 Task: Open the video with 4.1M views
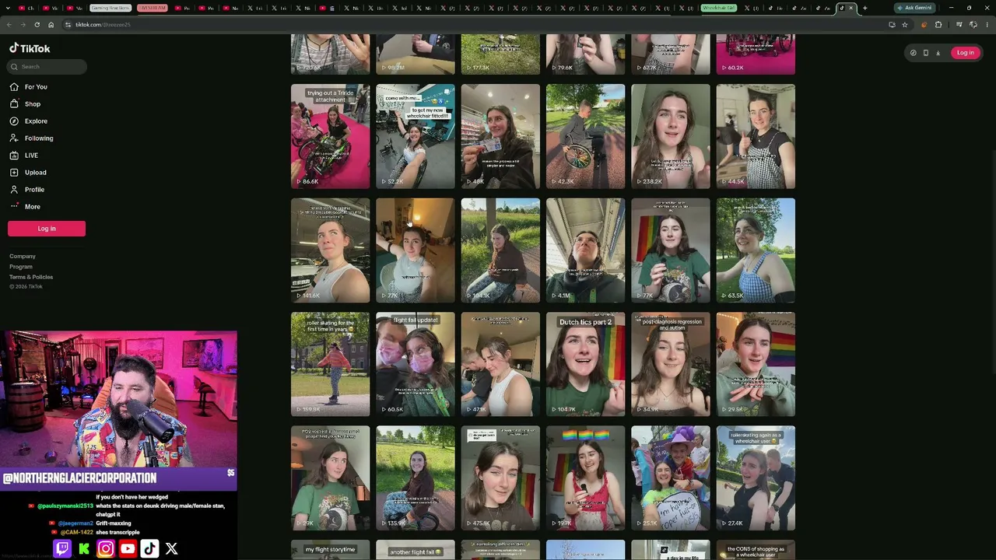pos(585,250)
